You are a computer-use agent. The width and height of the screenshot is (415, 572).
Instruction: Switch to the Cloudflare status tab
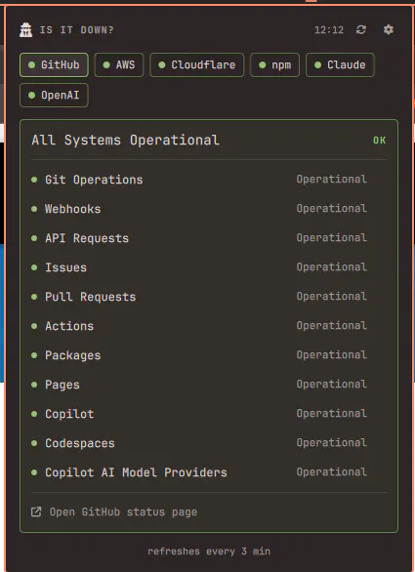[196, 65]
